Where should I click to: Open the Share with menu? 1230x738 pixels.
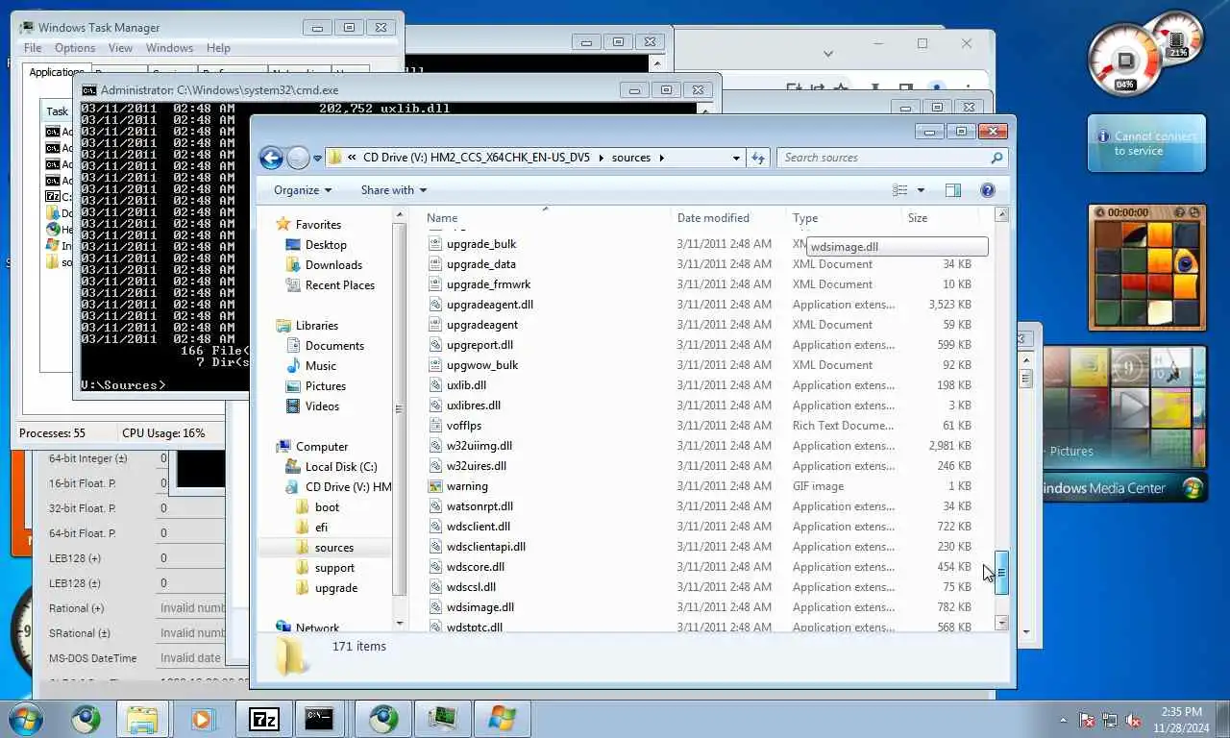(x=393, y=190)
